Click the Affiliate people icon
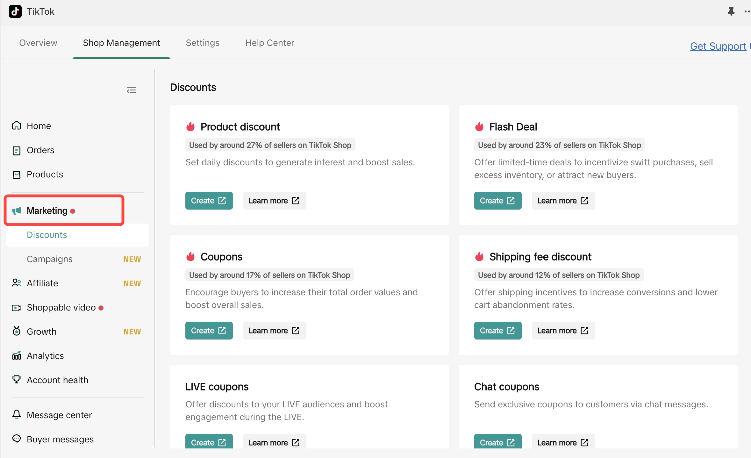Viewport: 751px width, 458px height. pos(17,283)
